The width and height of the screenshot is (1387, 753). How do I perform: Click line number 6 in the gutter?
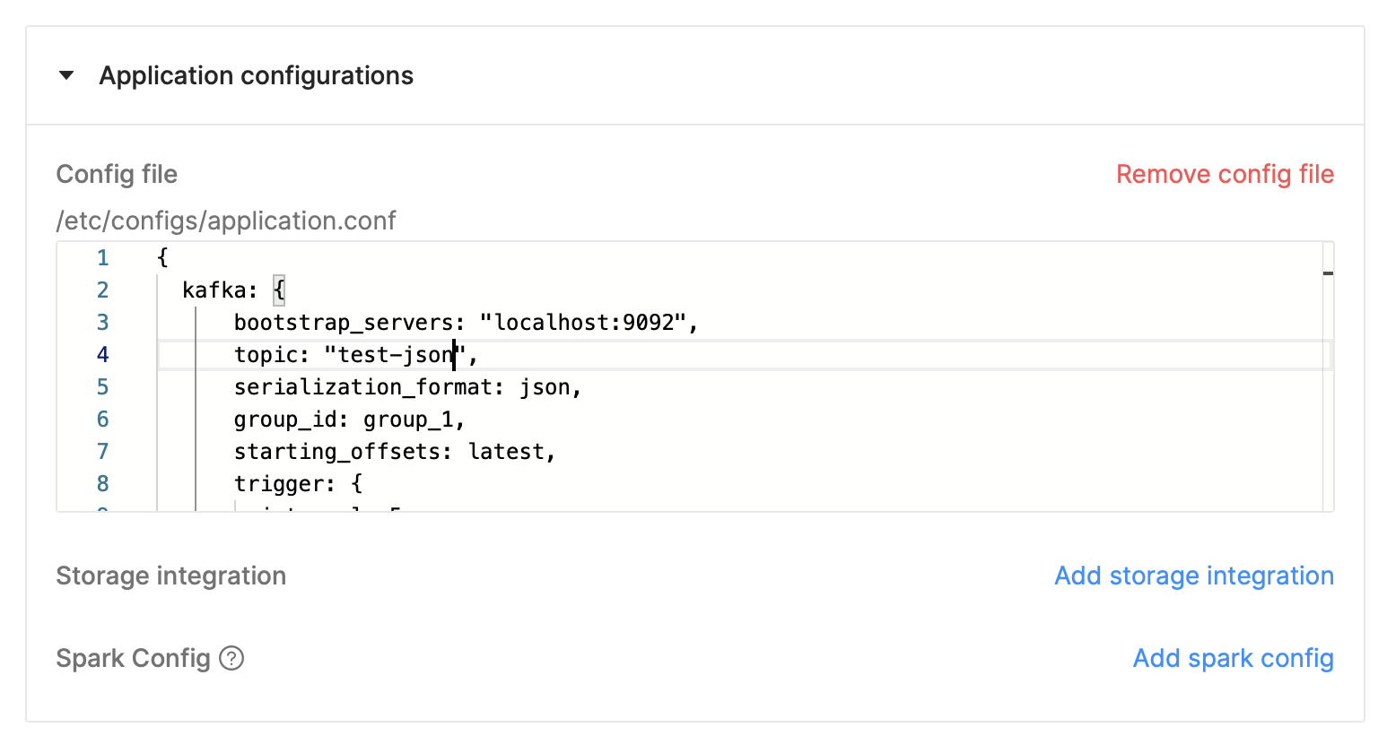point(103,420)
